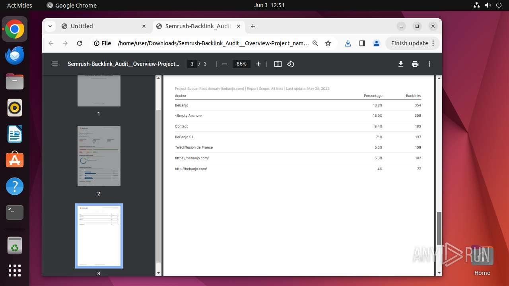Open Activities overview

click(19, 5)
